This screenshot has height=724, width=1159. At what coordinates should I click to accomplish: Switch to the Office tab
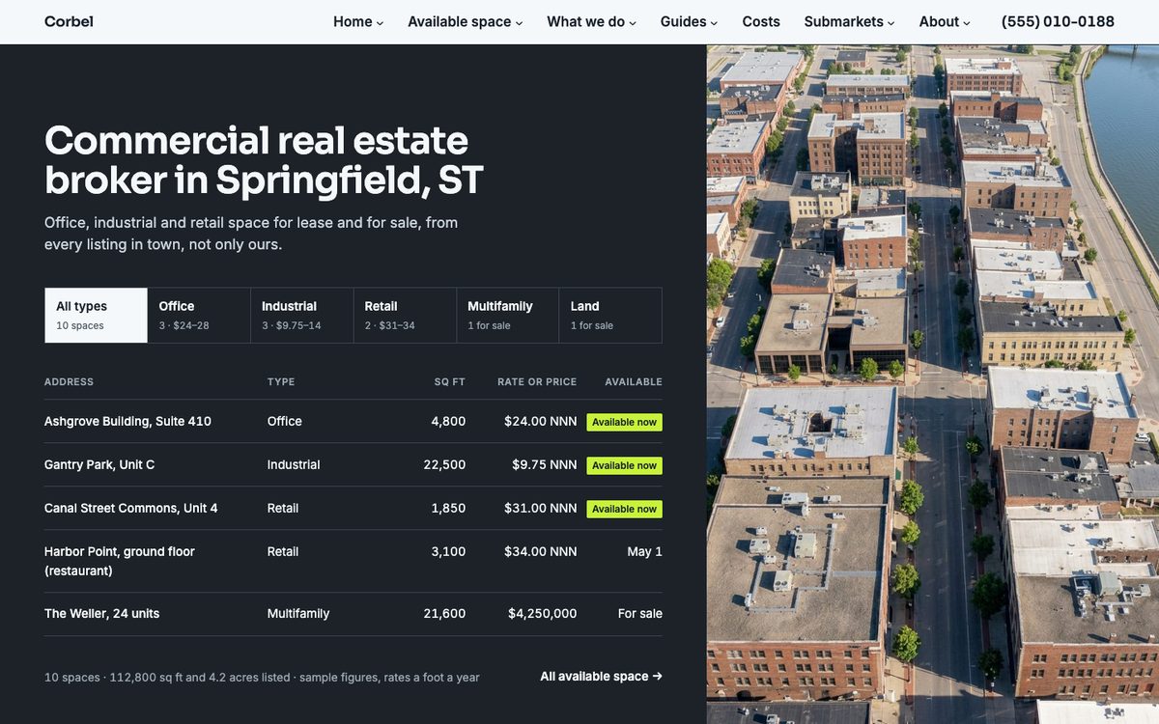coord(199,315)
